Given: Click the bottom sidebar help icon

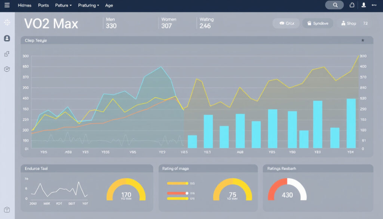Looking at the screenshot, I should (x=7, y=210).
